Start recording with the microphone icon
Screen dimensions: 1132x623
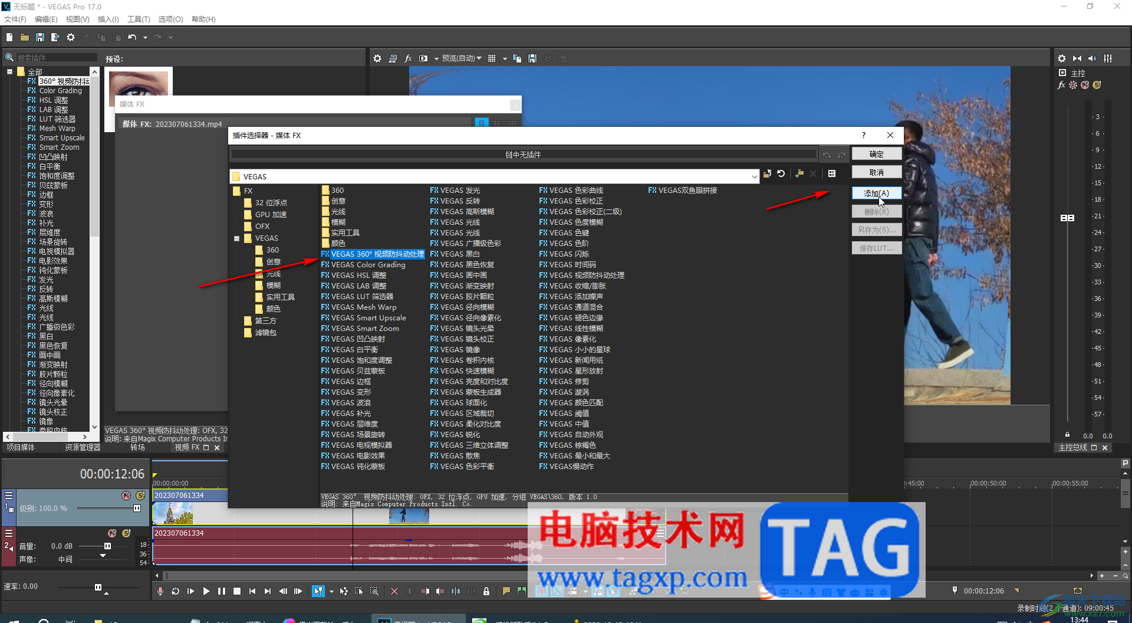[160, 591]
